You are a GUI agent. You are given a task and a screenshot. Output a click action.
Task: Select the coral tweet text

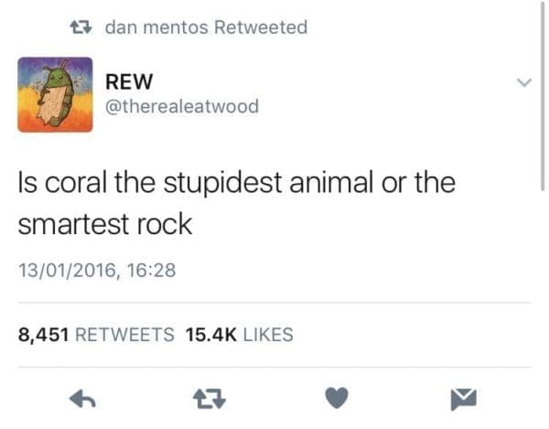pyautogui.click(x=237, y=203)
